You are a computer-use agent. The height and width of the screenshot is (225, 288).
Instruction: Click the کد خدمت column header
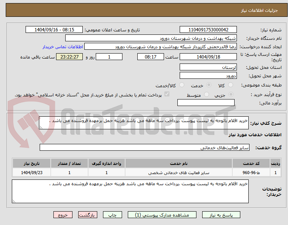pos(251,163)
